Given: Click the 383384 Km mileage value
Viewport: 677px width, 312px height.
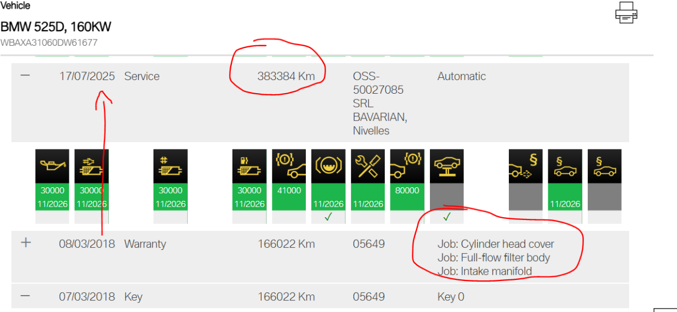Looking at the screenshot, I should click(286, 76).
